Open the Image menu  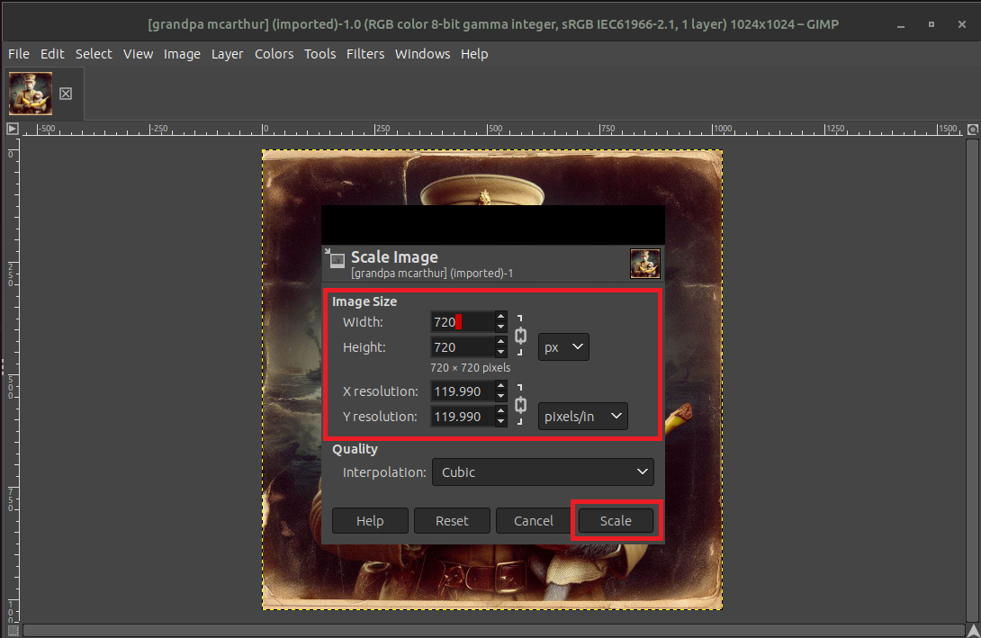point(182,54)
